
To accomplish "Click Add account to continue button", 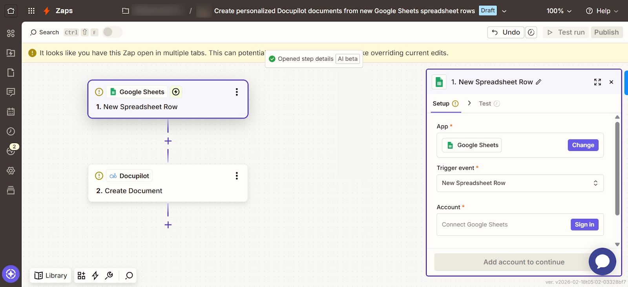I will click(524, 262).
